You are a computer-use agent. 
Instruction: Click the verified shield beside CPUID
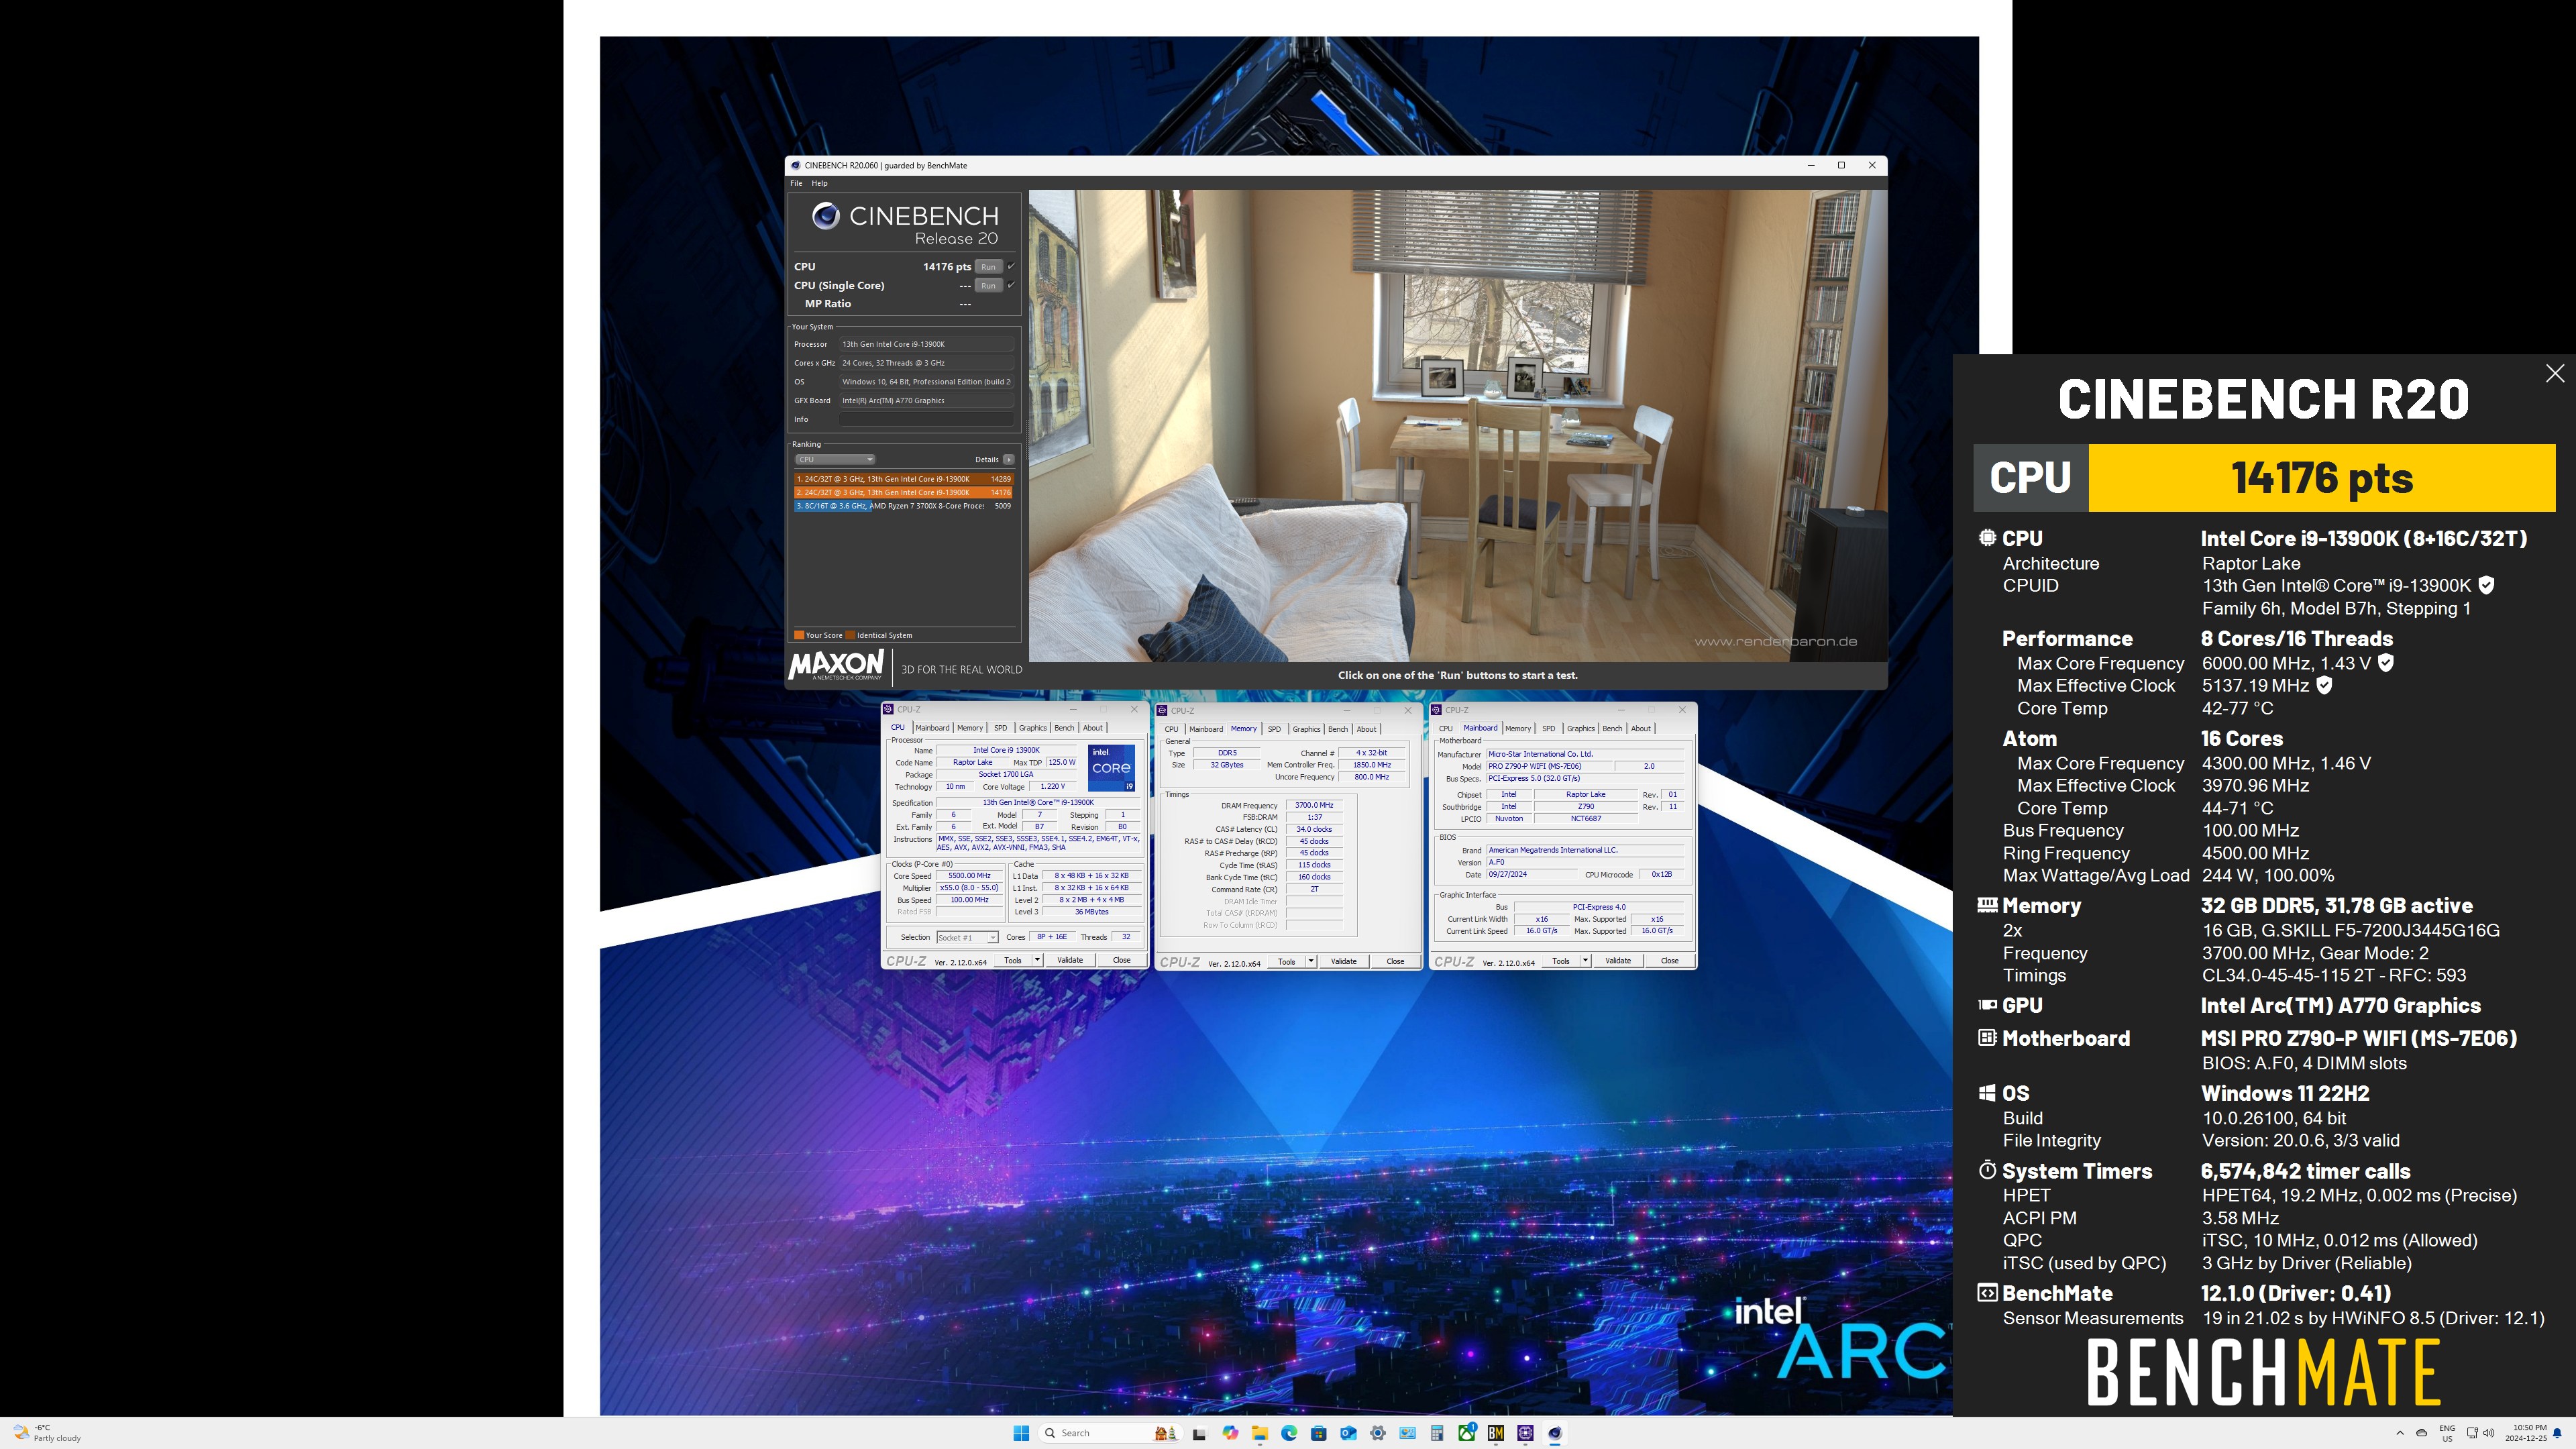tap(2486, 586)
